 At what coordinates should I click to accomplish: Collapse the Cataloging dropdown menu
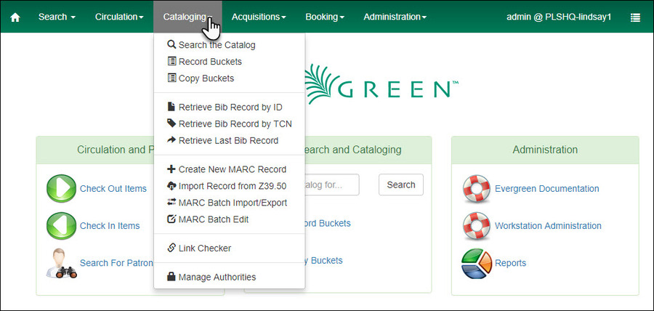pos(187,17)
